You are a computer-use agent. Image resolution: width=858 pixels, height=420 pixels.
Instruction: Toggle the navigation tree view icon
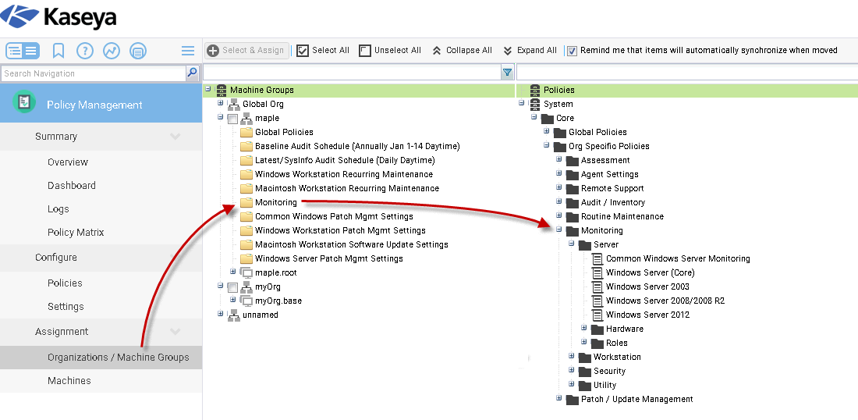[23, 51]
